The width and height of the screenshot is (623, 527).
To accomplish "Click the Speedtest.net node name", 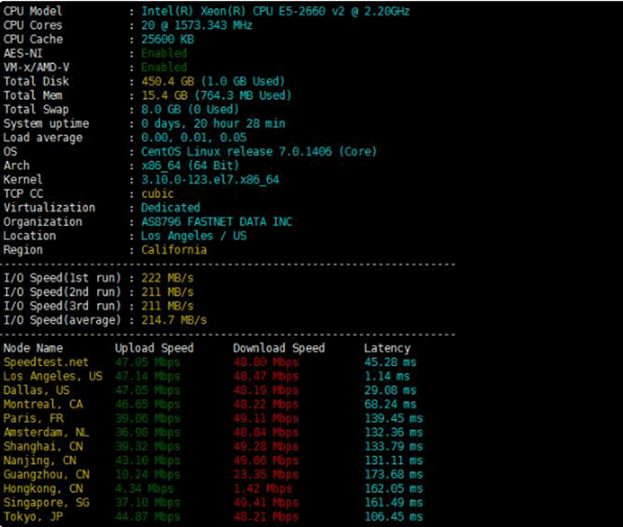I will [46, 362].
